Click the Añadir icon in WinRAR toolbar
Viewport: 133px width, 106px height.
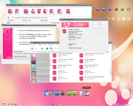[x=10, y=12]
